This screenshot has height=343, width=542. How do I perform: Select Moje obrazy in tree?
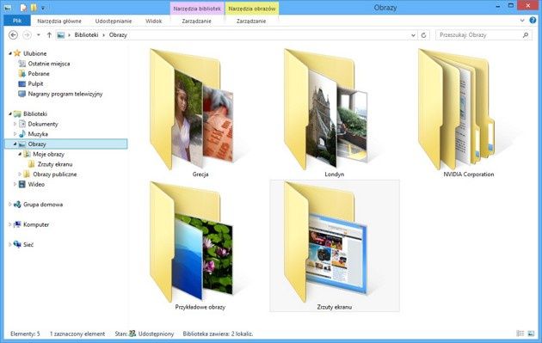tap(48, 154)
